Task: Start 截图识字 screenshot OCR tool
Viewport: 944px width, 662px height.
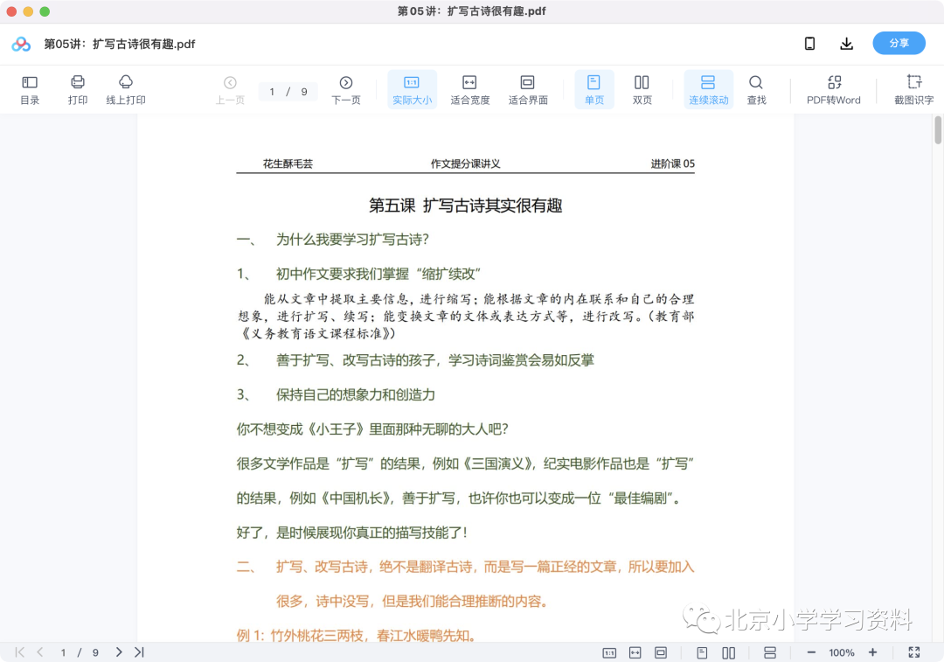Action: pos(914,90)
